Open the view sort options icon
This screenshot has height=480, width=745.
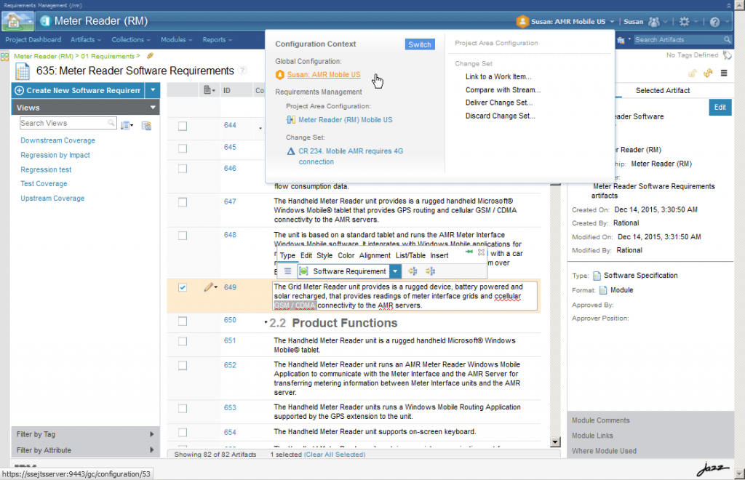click(x=127, y=125)
